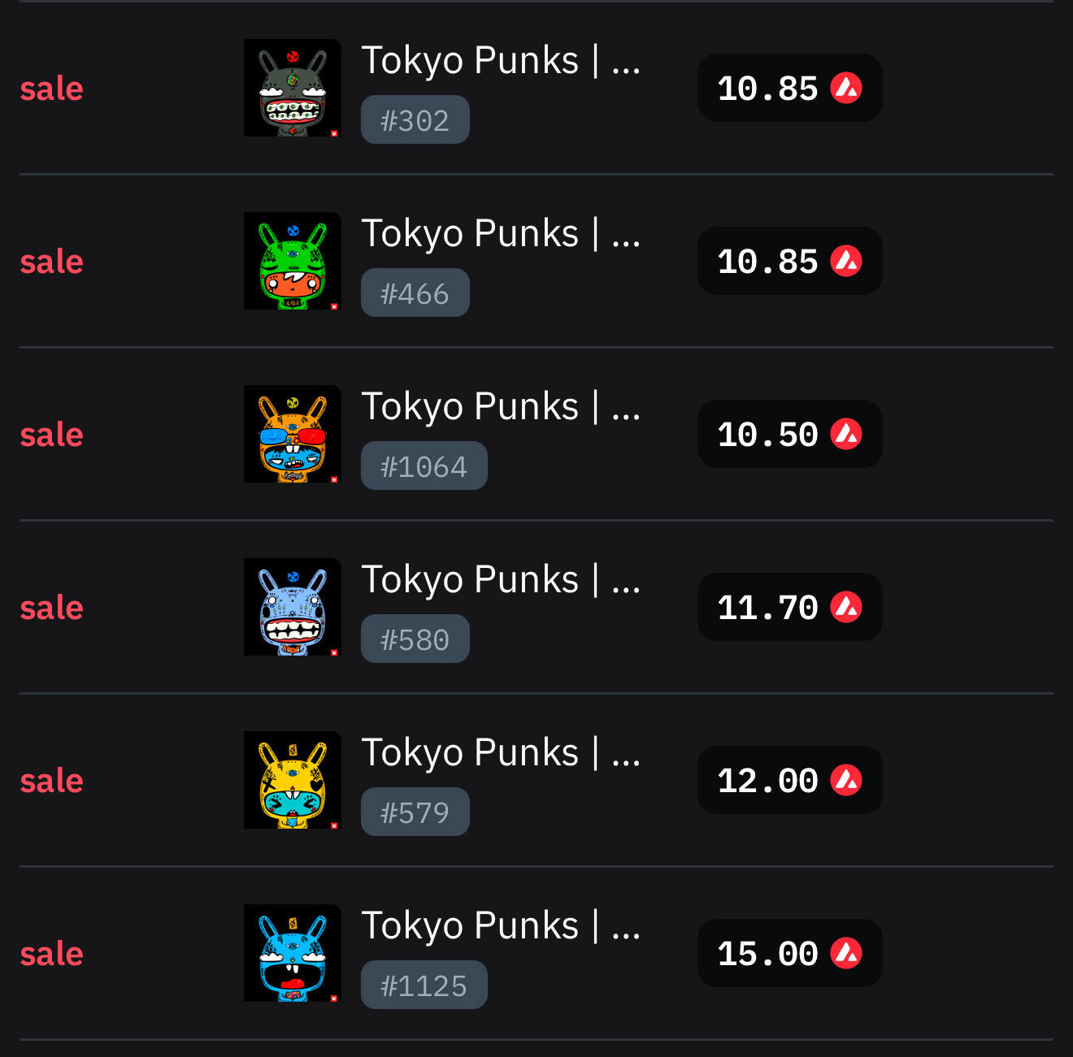This screenshot has width=1073, height=1057.
Task: Click the Avalanche icon on #466 price
Action: 846,261
